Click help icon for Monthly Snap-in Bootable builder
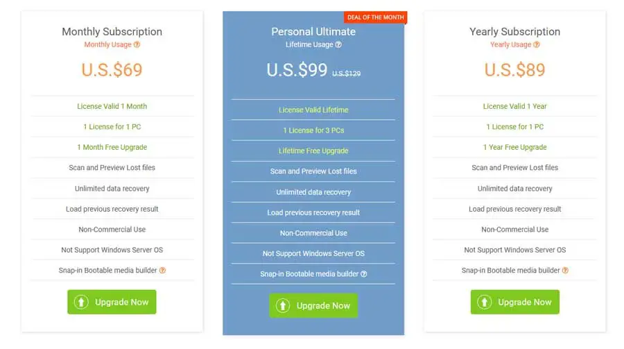Image resolution: width=624 pixels, height=349 pixels. point(162,271)
